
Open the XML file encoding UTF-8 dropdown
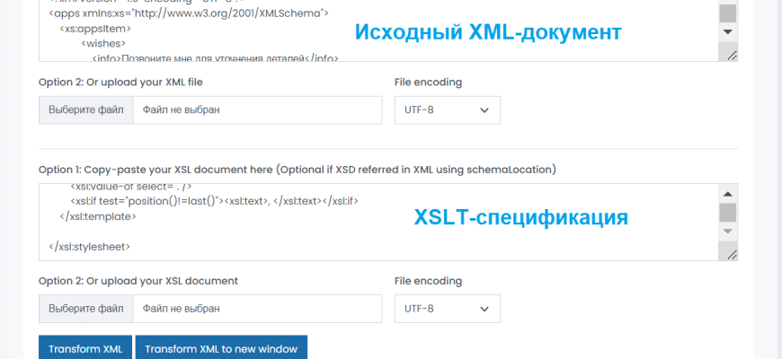[x=447, y=109]
